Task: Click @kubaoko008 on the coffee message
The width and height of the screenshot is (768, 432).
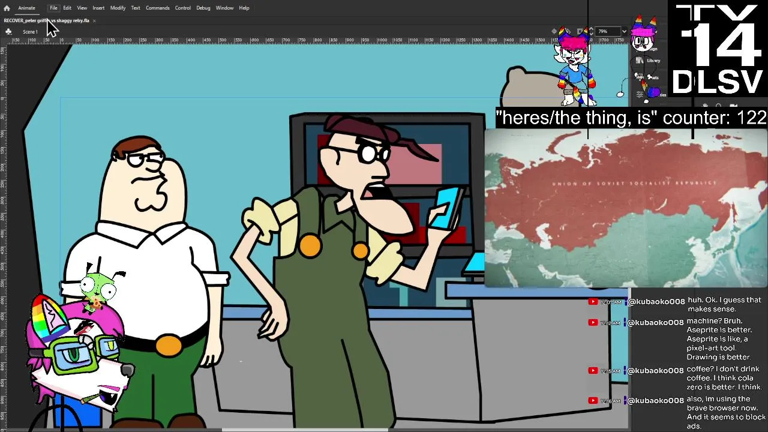Action: pos(656,371)
